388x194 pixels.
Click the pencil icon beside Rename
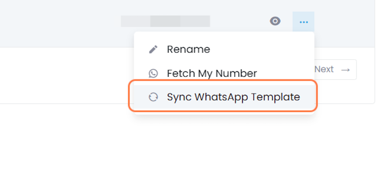click(153, 49)
